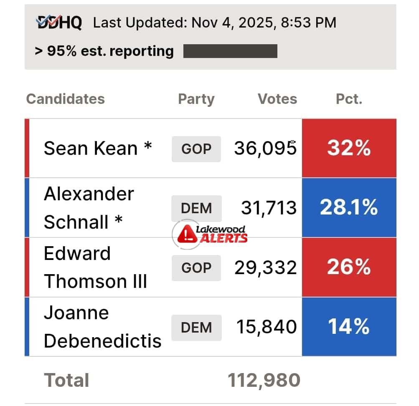The height and width of the screenshot is (406, 419).
Task: Click the DDHQ logo icon
Action: click(x=59, y=23)
